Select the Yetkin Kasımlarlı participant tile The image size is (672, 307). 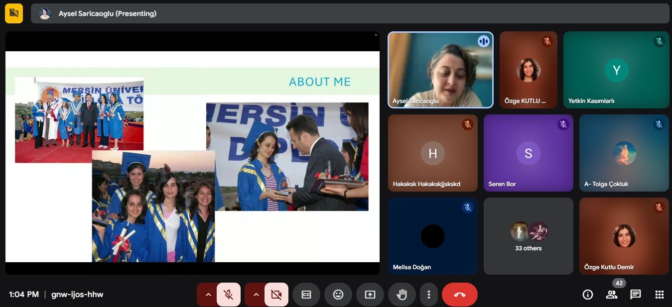tap(616, 70)
